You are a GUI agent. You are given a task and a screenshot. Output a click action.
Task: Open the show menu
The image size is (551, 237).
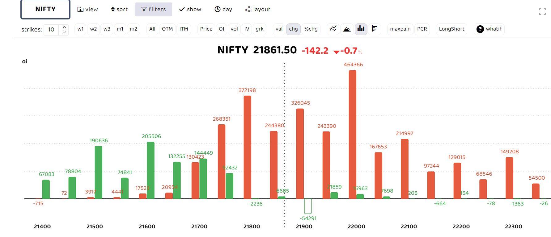pyautogui.click(x=190, y=9)
